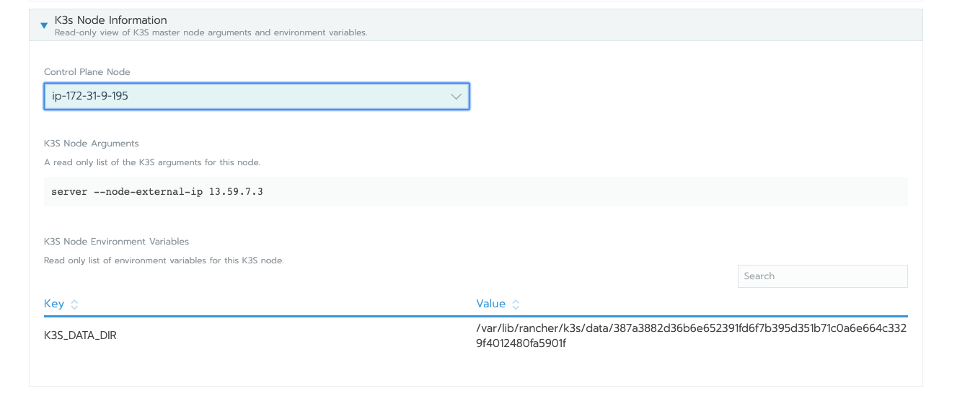This screenshot has width=970, height=404.
Task: Click K3S Node Environment Variables label
Action: pyautogui.click(x=116, y=241)
